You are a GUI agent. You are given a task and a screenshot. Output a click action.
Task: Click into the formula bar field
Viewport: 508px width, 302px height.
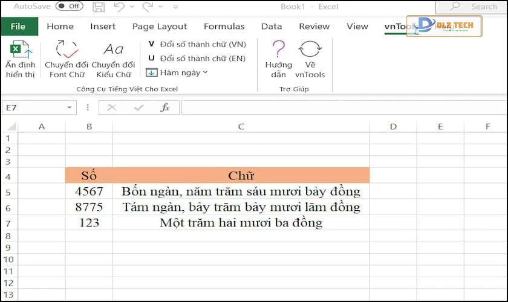(344, 108)
